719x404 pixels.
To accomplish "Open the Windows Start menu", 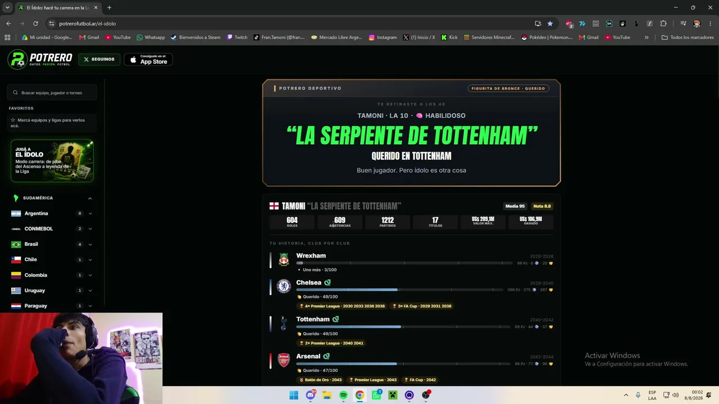I will pos(294,395).
